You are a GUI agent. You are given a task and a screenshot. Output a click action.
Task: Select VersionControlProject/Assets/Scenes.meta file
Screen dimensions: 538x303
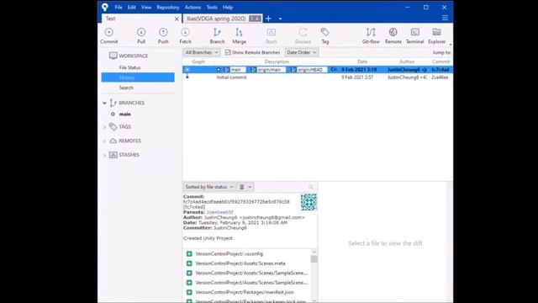tap(240, 263)
